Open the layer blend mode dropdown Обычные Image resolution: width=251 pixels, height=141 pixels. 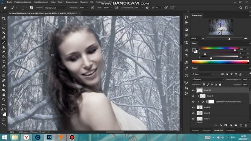(x=208, y=80)
